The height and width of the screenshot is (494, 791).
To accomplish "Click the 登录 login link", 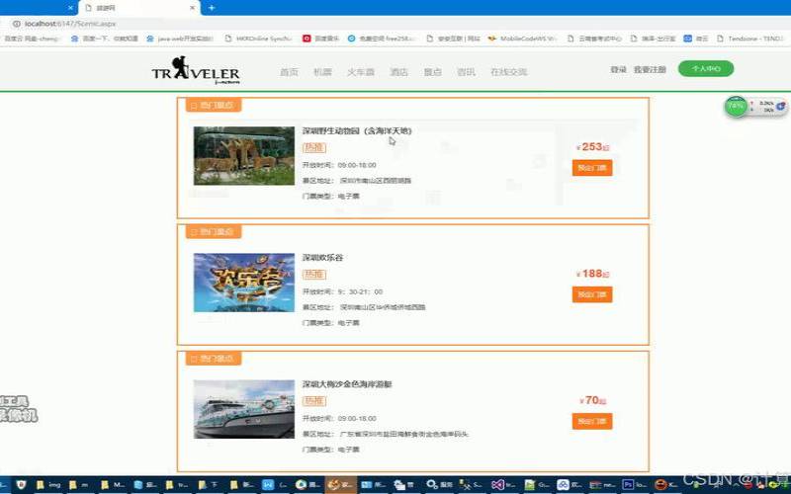I will click(x=619, y=69).
